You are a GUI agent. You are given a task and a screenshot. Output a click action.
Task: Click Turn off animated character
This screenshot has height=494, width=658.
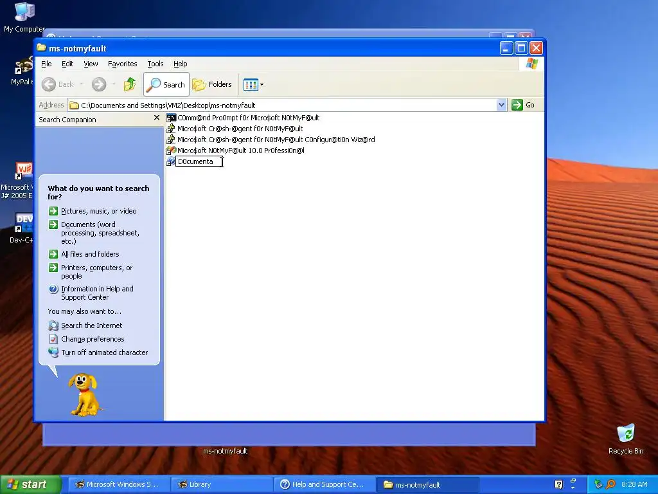(105, 352)
